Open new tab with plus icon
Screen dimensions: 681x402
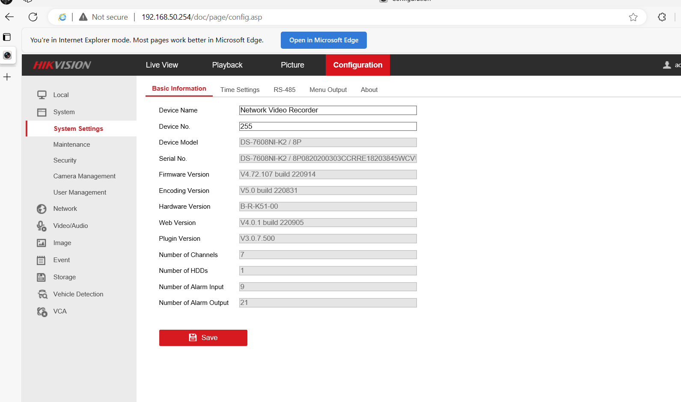coord(7,77)
